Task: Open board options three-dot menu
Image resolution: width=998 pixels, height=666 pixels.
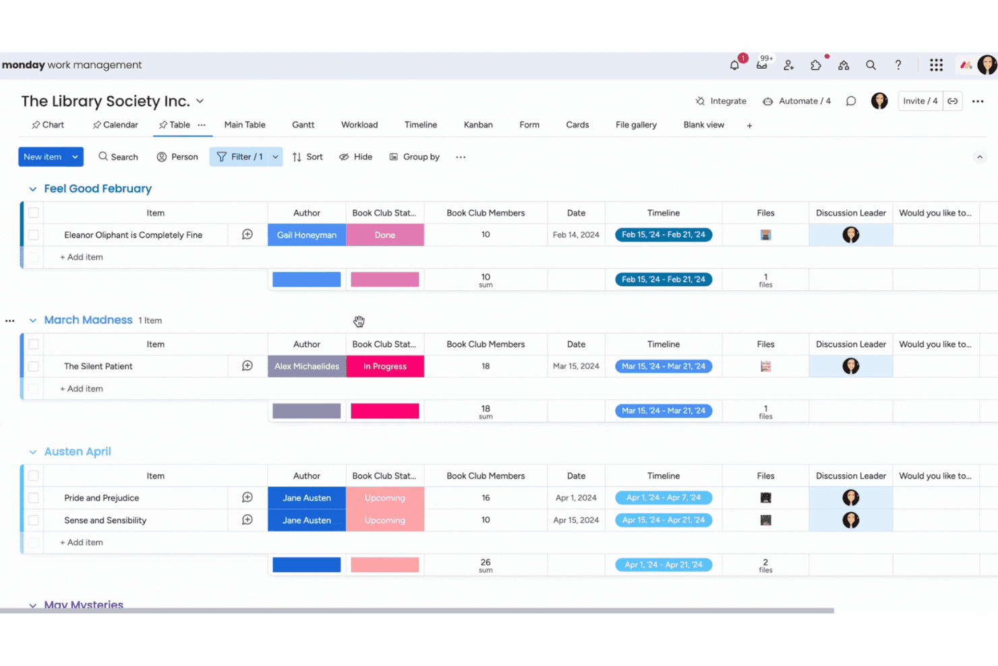Action: (978, 101)
